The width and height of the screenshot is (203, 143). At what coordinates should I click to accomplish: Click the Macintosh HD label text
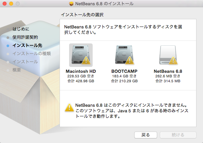(x=81, y=71)
